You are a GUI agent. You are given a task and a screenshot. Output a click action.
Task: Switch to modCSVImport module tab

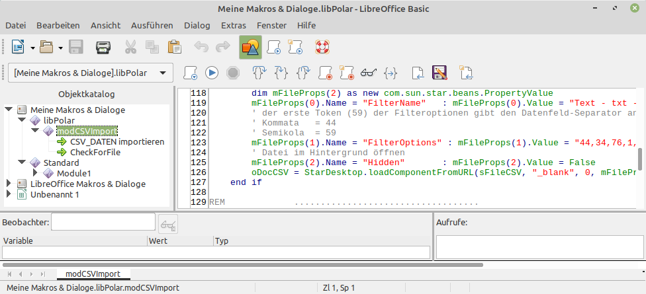click(93, 274)
